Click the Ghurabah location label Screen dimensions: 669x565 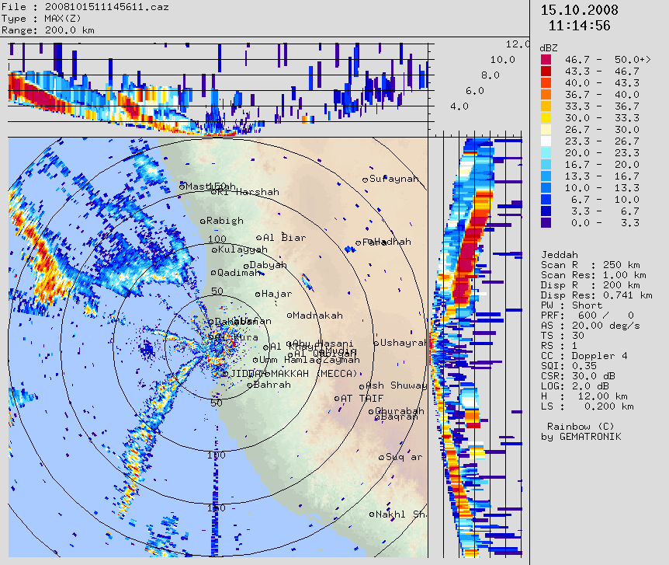400,411
